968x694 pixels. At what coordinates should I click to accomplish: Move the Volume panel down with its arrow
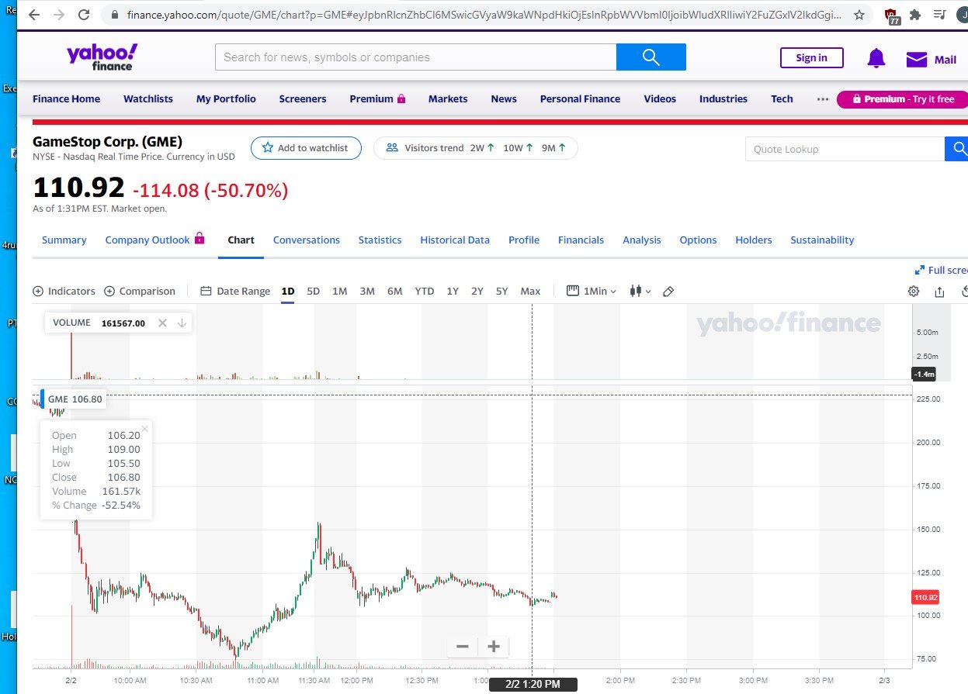[182, 323]
